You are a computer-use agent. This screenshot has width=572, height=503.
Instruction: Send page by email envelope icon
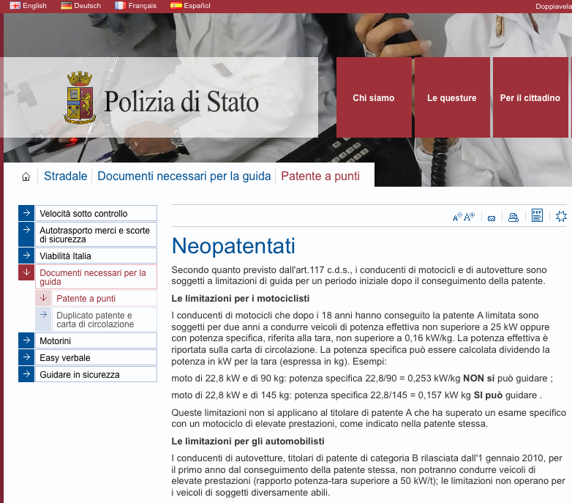[x=492, y=218]
